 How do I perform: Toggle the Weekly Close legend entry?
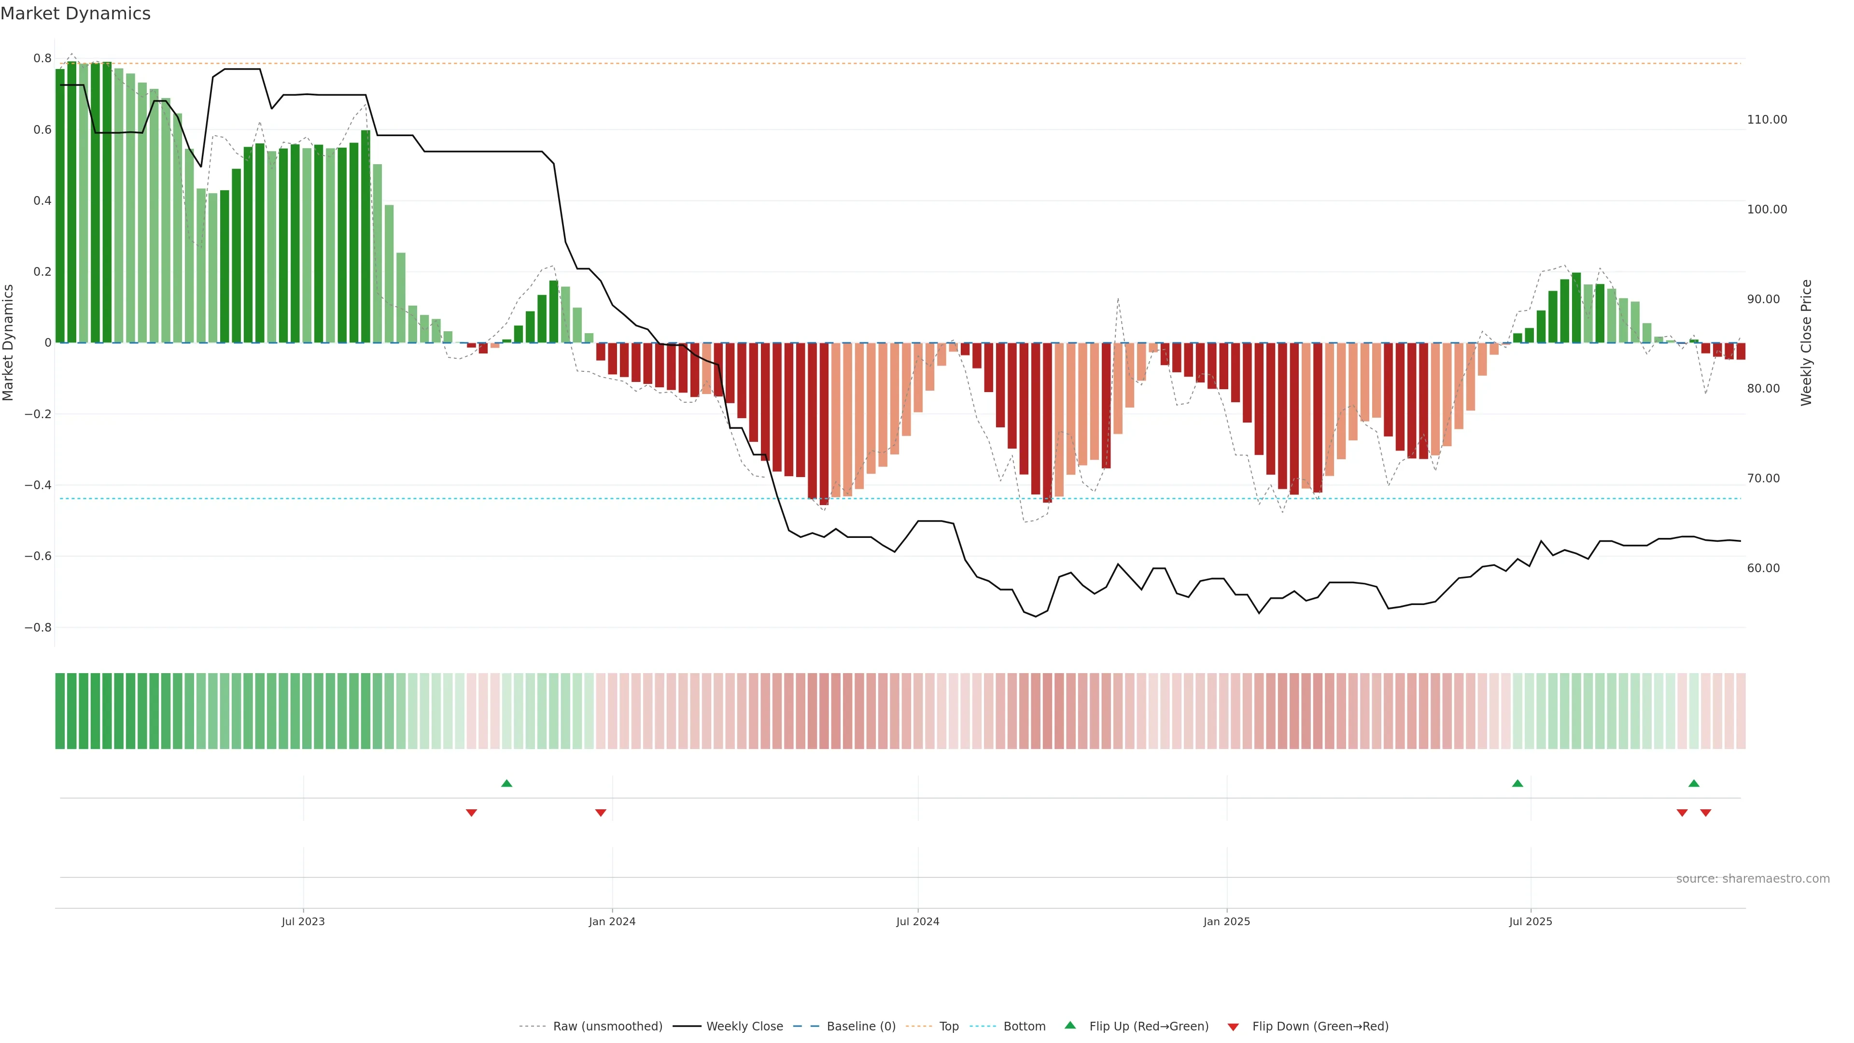click(744, 1026)
